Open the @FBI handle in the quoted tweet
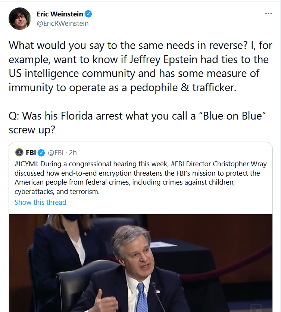 pyautogui.click(x=56, y=152)
